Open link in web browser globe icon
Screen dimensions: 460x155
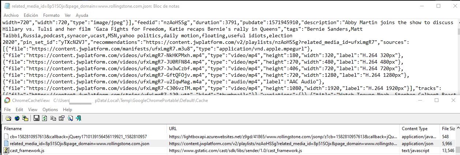point(16,118)
